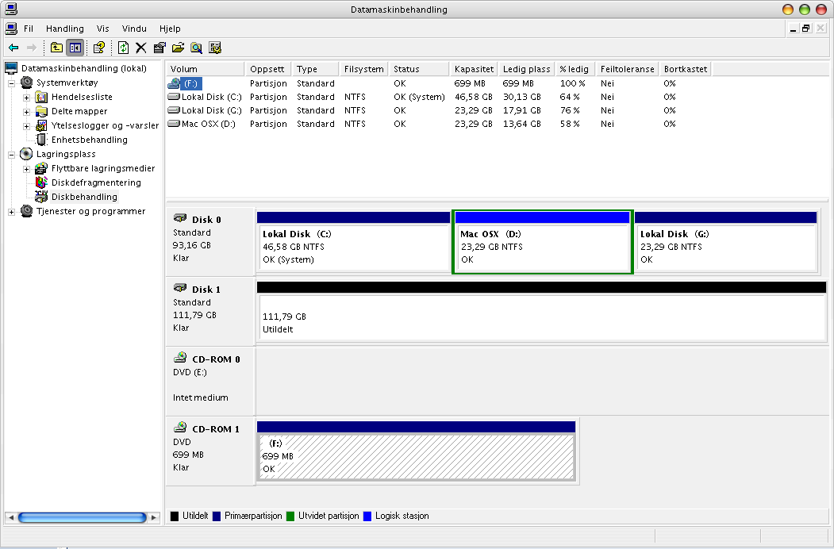
Task: Expand the Ytelseslogger og -varsler node
Action: 26,126
